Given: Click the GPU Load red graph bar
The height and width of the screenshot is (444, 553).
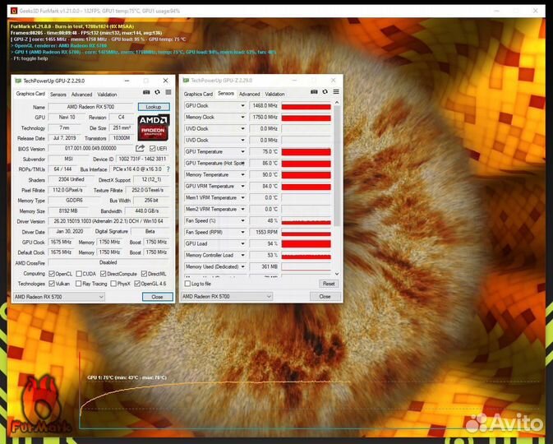Looking at the screenshot, I should pos(306,244).
